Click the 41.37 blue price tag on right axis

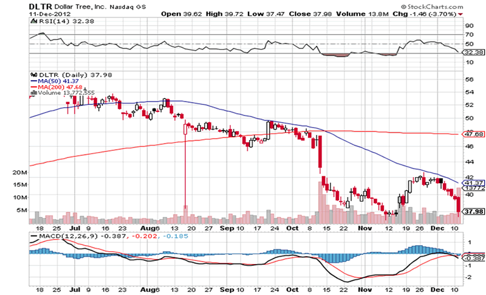coord(473,183)
